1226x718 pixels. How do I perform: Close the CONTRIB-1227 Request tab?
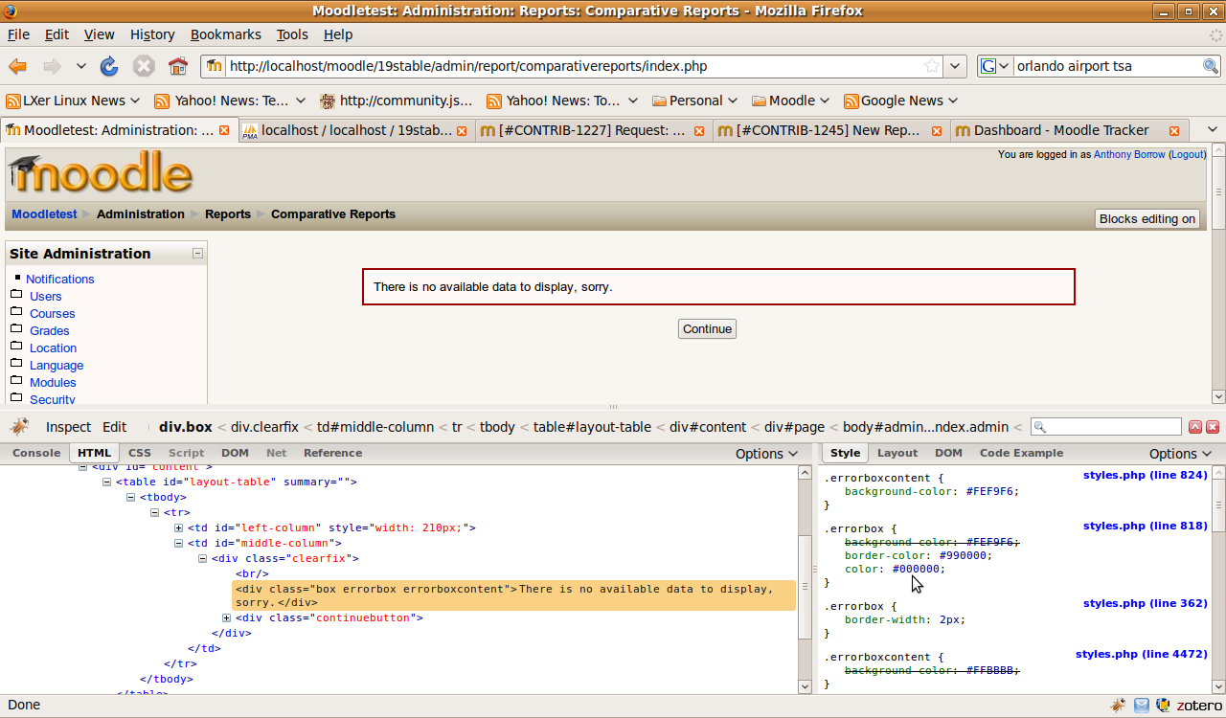tap(699, 130)
